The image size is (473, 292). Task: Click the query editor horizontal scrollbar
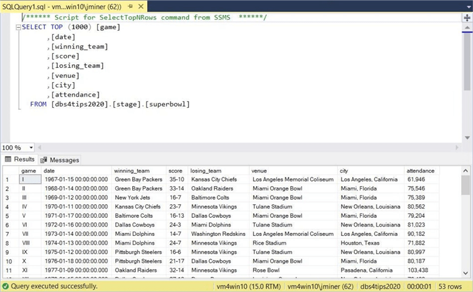tap(249, 148)
